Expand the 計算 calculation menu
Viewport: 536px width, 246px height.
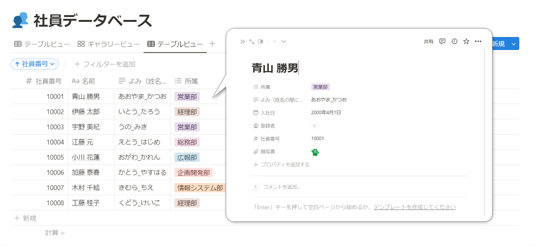coord(55,233)
